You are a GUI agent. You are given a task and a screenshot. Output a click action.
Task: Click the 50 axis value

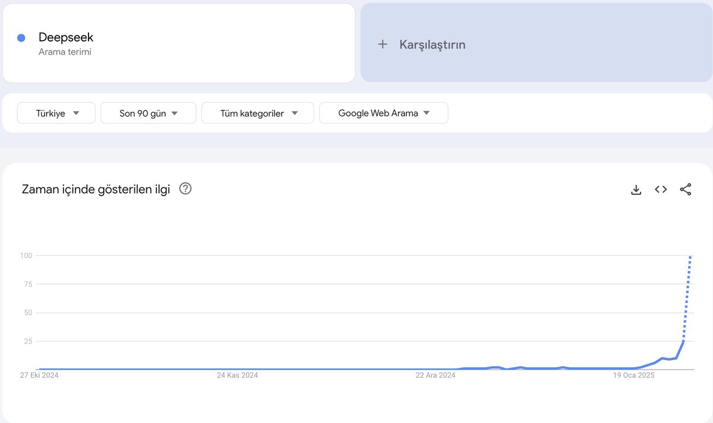click(27, 312)
